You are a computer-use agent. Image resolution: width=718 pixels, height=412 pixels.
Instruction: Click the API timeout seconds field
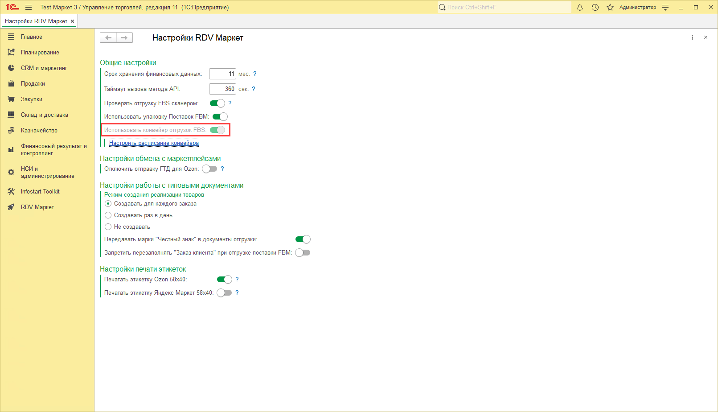pos(222,89)
